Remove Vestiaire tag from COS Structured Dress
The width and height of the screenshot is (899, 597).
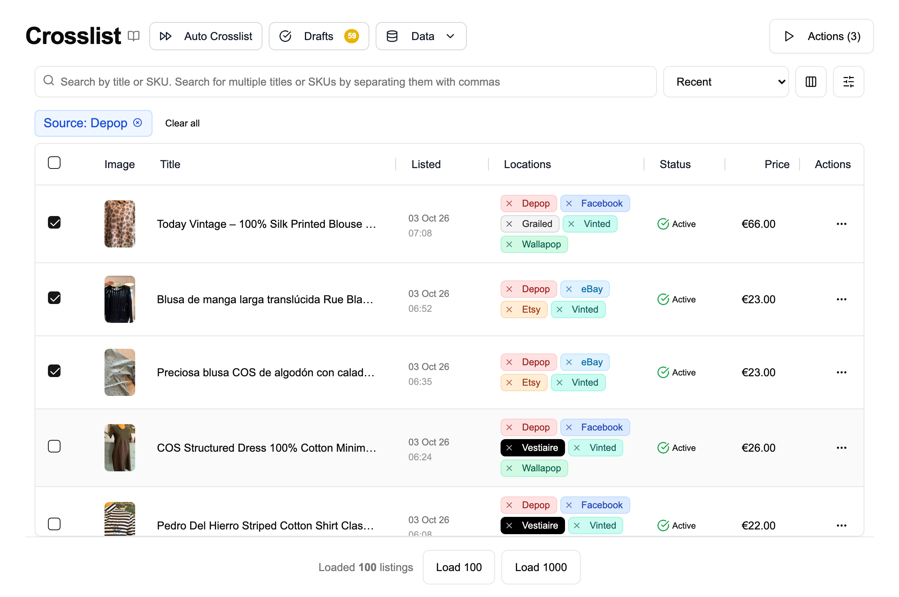coord(509,448)
